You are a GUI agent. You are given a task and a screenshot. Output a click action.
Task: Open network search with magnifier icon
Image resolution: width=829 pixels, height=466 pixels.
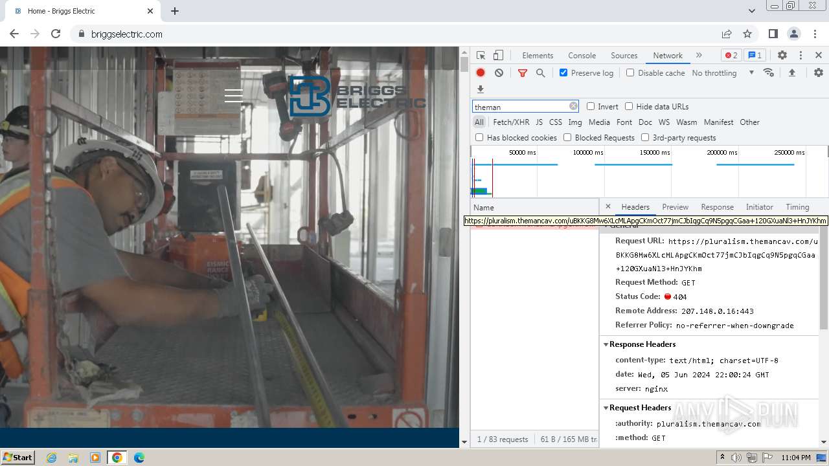pyautogui.click(x=540, y=73)
